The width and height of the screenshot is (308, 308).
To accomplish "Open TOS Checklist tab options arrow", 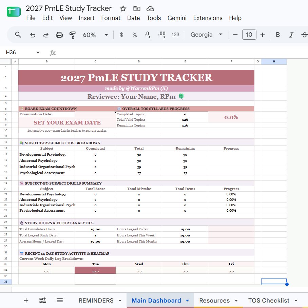I will (296, 301).
